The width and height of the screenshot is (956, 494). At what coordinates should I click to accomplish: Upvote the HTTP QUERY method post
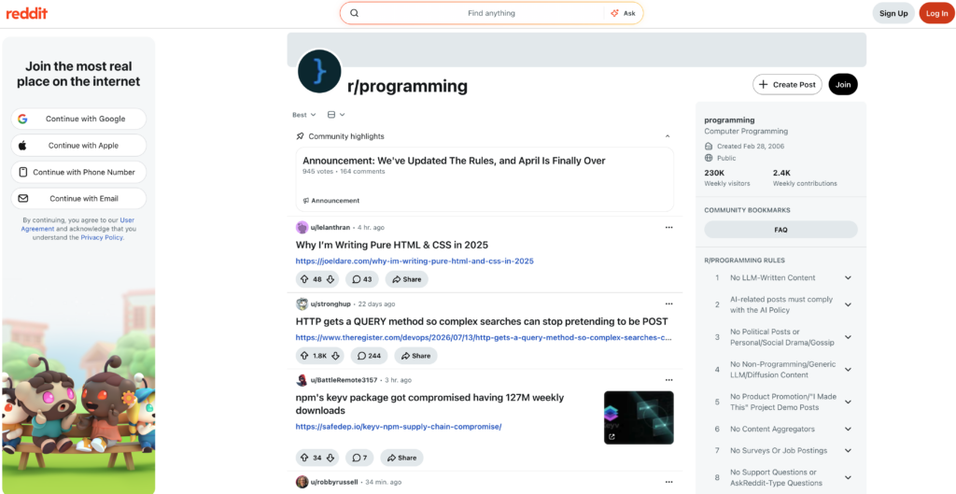(304, 356)
